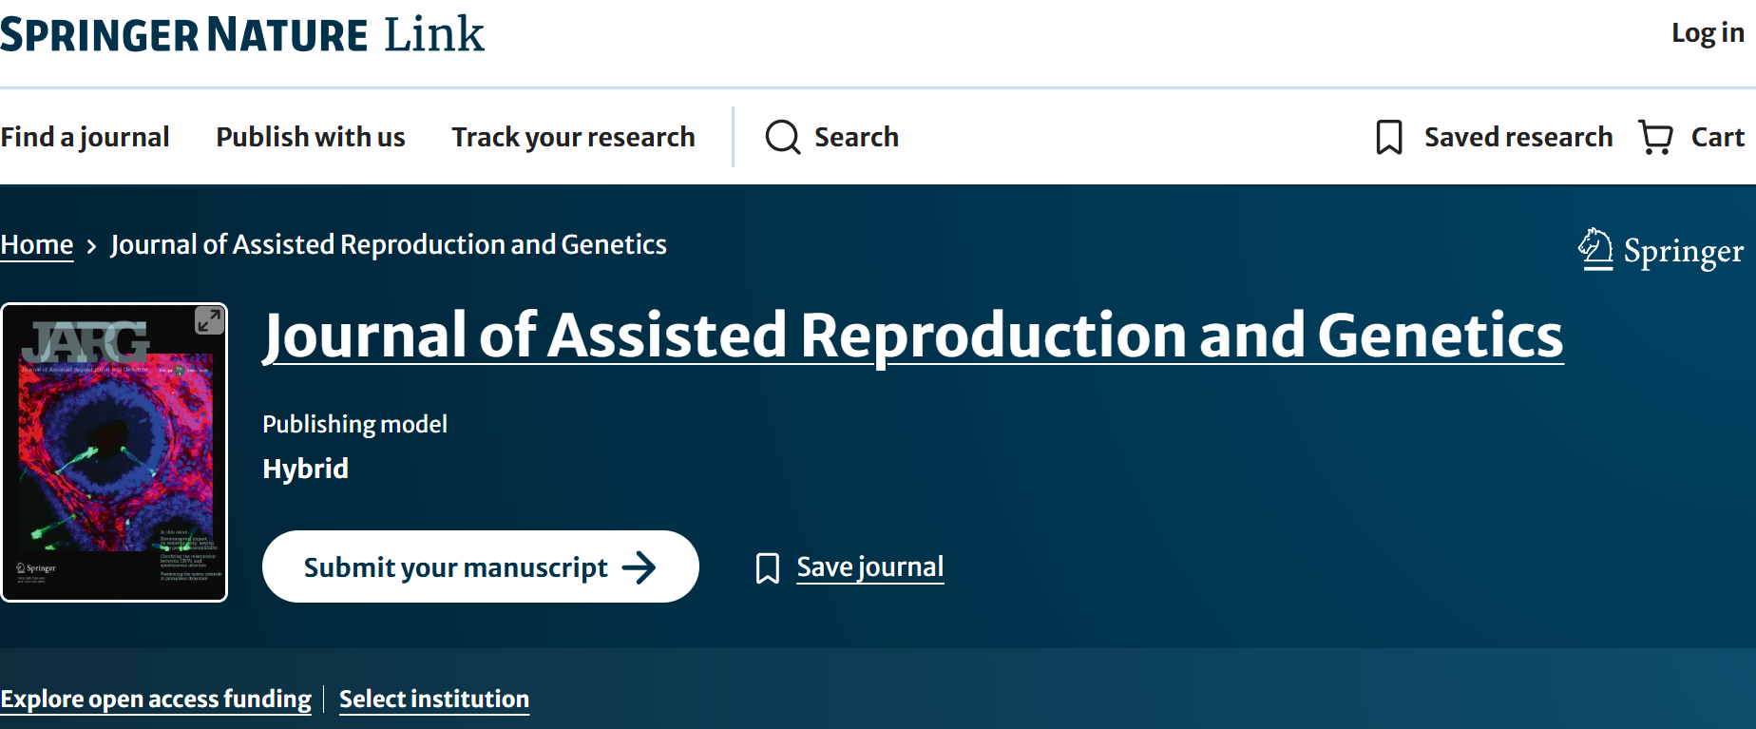The image size is (1756, 729).
Task: Expand the journal cover using the enlarge icon
Action: pos(209,321)
